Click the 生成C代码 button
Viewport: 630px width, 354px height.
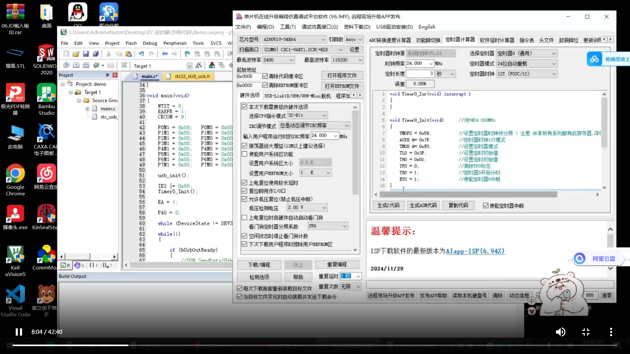388,206
